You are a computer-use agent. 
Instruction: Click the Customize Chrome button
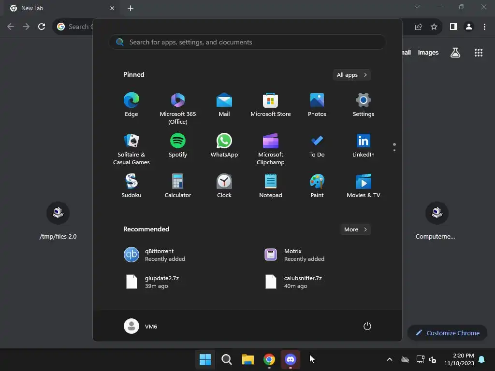447,333
